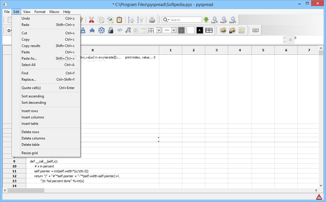Toggle lock cell padlock icon
The height and width of the screenshot is (202, 326).
[x=111, y=30]
